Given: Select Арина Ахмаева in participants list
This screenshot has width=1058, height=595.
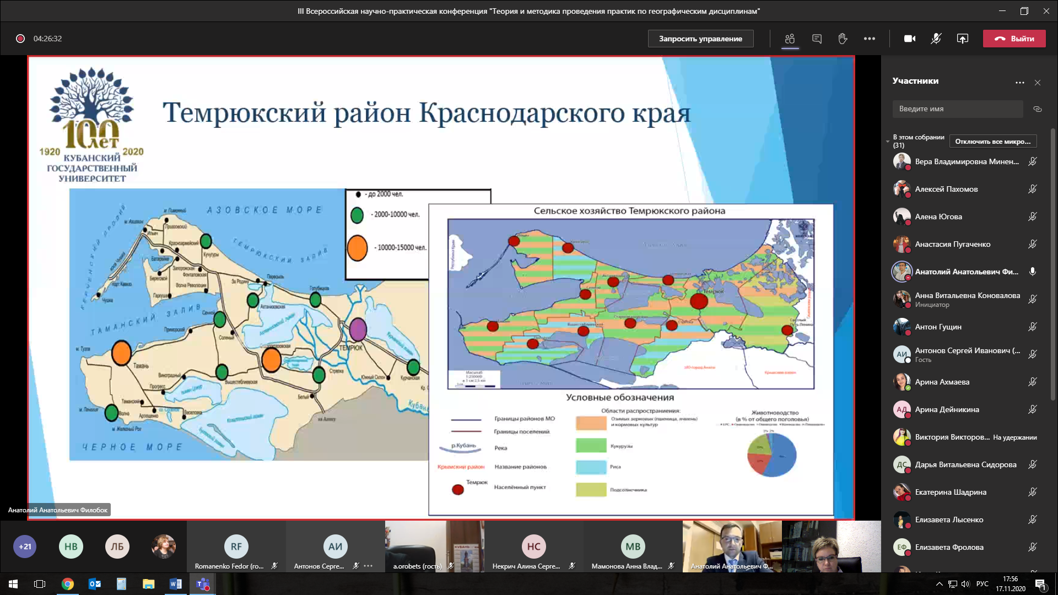Looking at the screenshot, I should coord(942,382).
